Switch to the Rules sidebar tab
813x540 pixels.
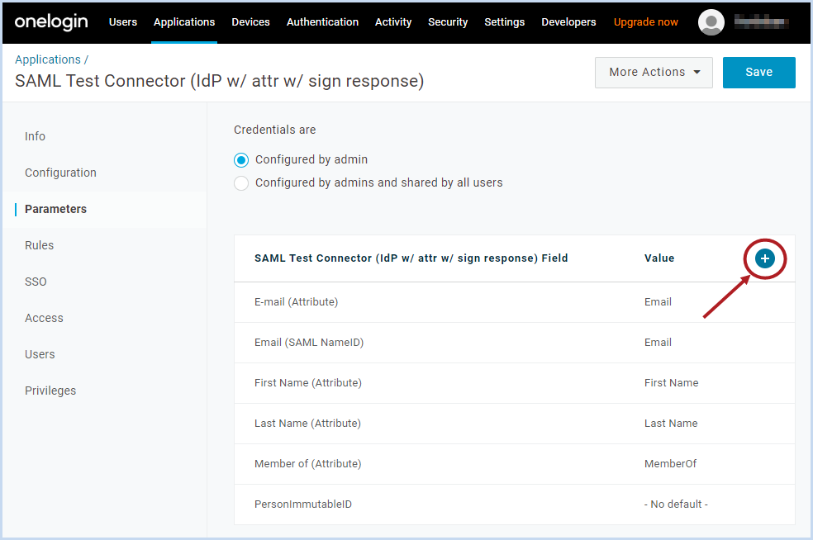click(x=39, y=245)
